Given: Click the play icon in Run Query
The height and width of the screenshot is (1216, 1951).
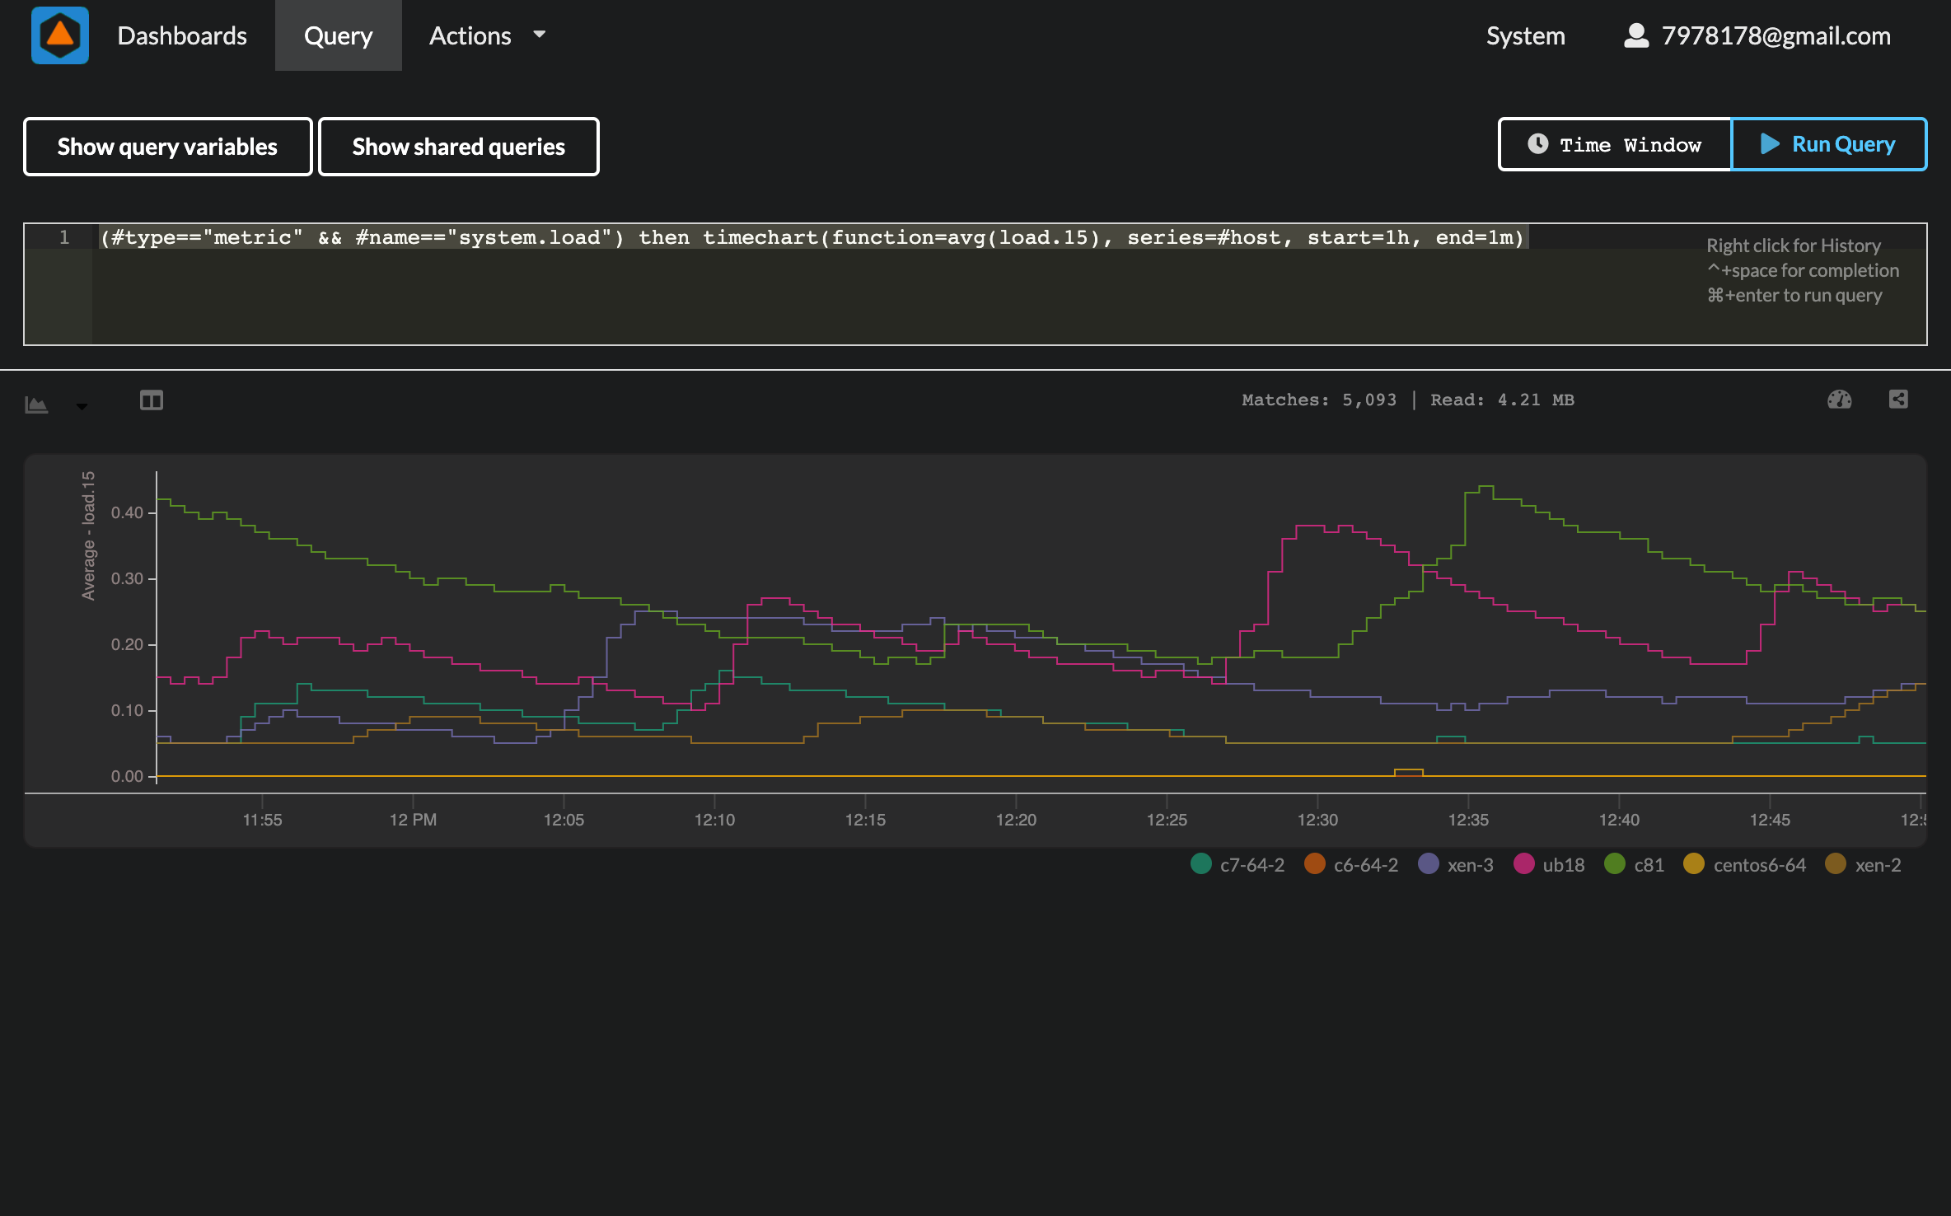Looking at the screenshot, I should [x=1769, y=144].
